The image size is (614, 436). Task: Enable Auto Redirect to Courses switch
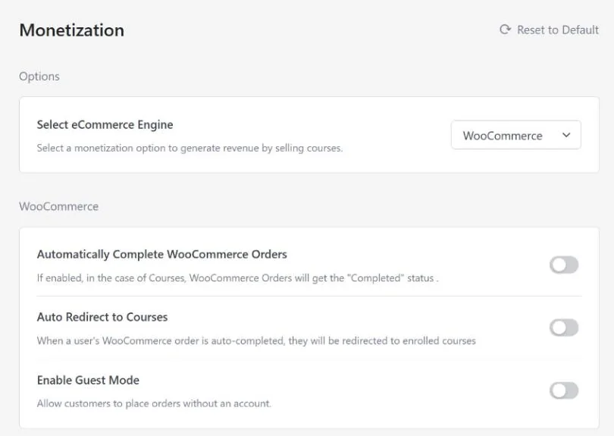coord(564,328)
